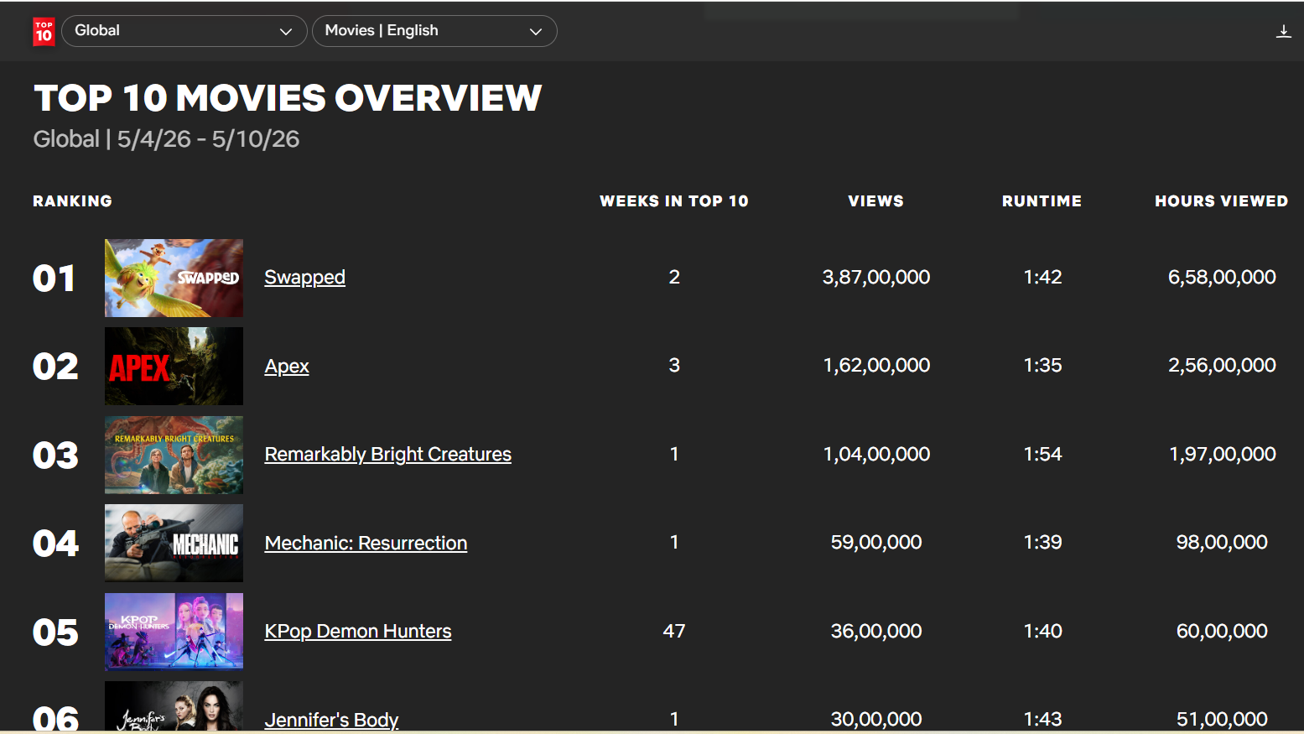
Task: Open the Global region dropdown
Action: (184, 31)
